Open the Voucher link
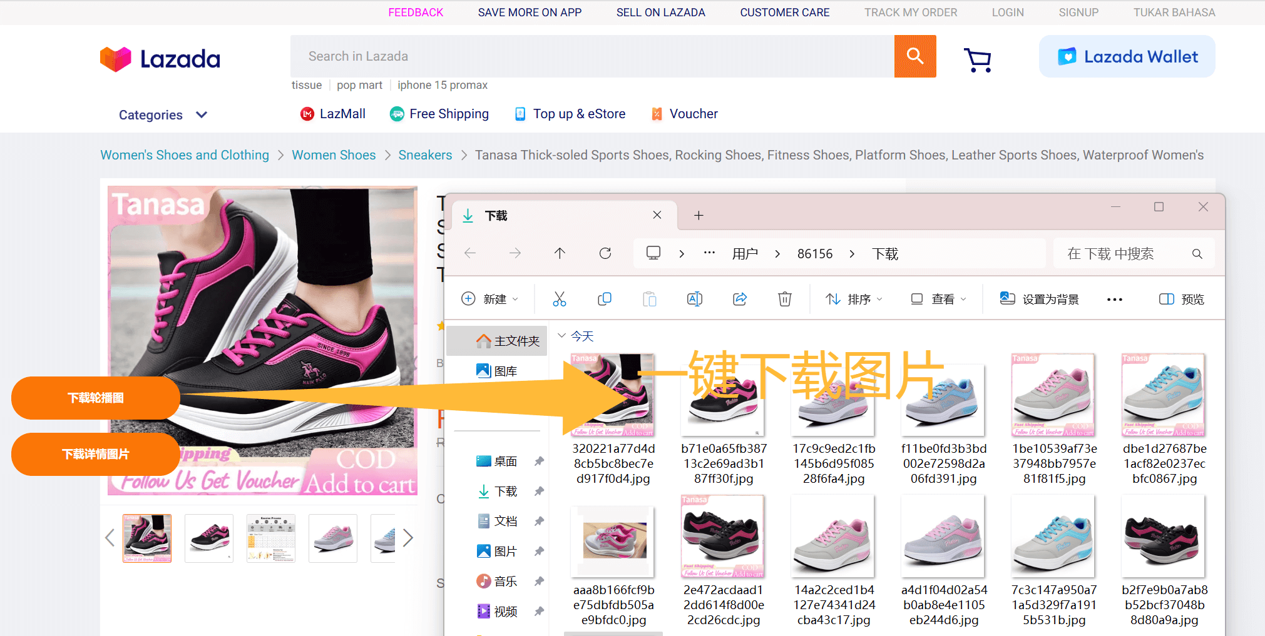The height and width of the screenshot is (636, 1265). tap(684, 114)
